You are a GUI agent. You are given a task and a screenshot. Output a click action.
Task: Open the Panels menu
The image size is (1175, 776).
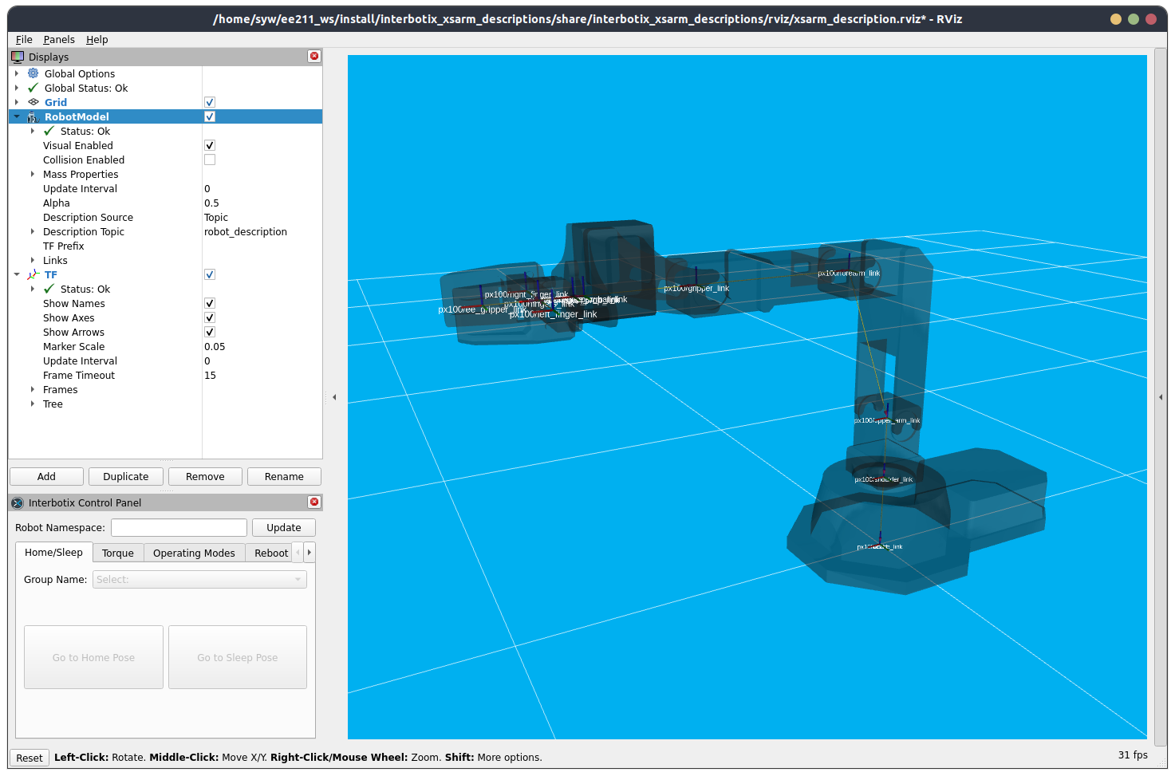[x=59, y=39]
